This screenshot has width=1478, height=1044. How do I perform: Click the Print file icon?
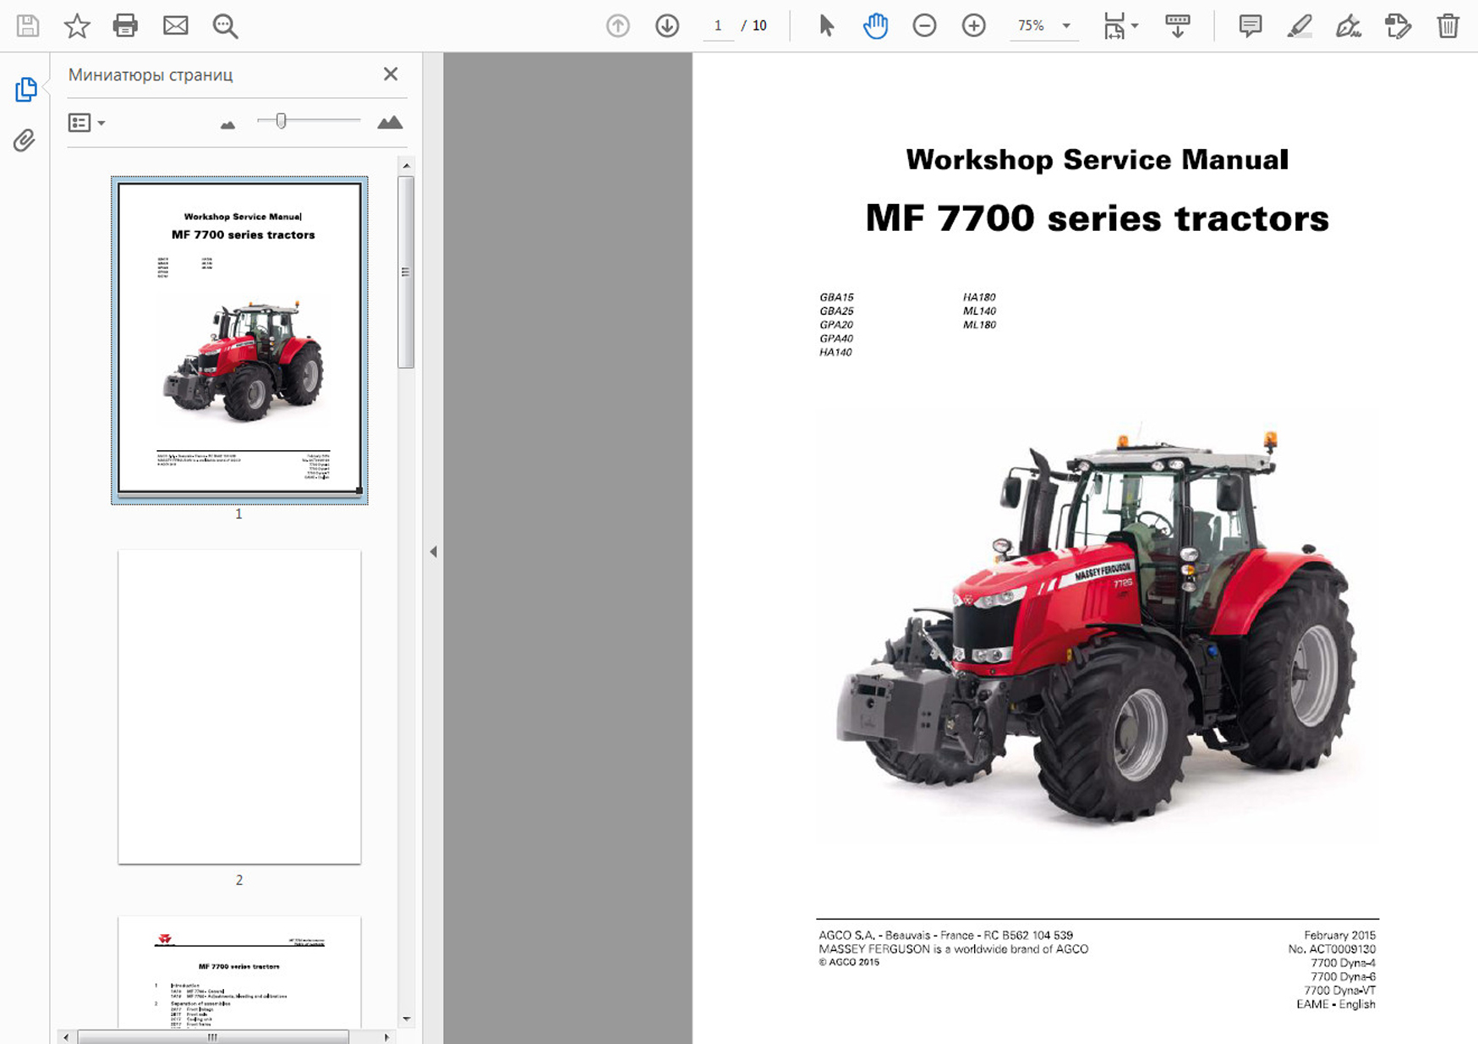click(125, 25)
